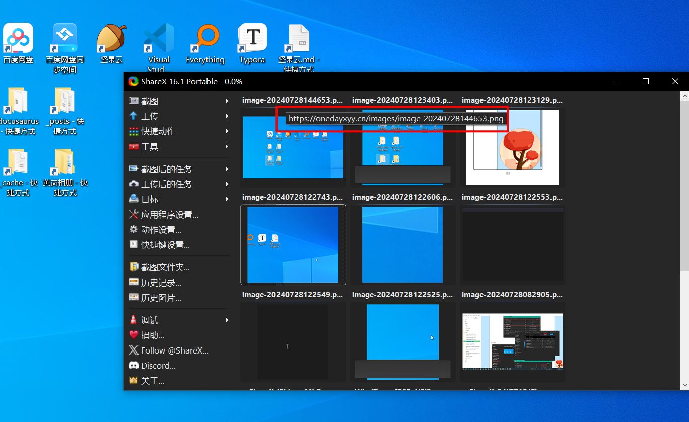Click the 截图后的任务 icon
Image resolution: width=689 pixels, height=422 pixels.
coord(133,169)
